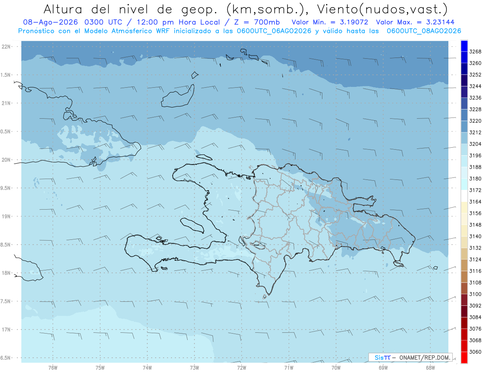Click the 69W longitude axis label
Screen dimensions: 483x373
(383, 367)
